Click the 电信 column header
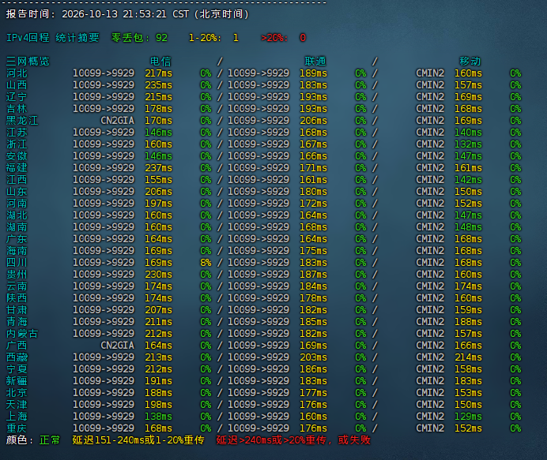This screenshot has height=460, width=547. click(x=160, y=62)
